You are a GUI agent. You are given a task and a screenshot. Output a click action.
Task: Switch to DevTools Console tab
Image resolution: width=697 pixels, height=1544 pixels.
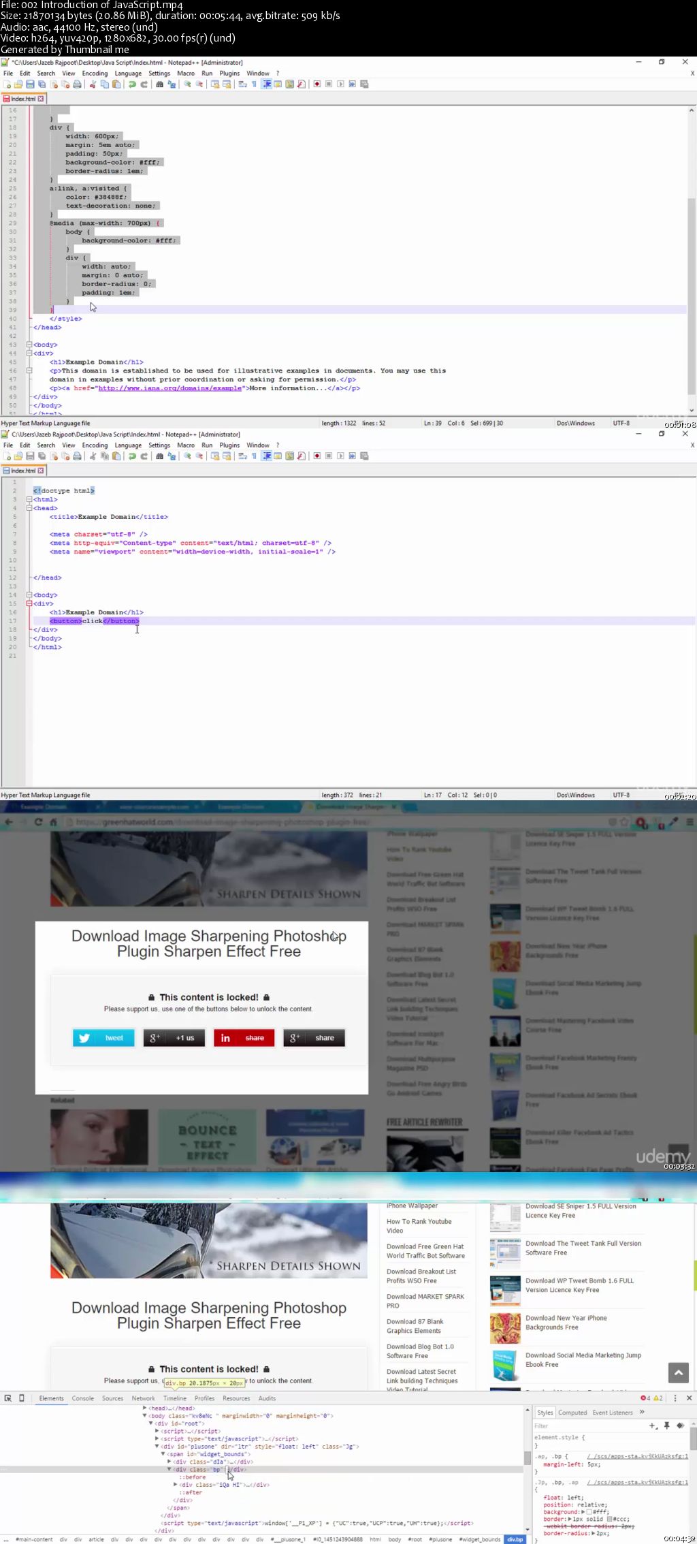(x=83, y=1398)
